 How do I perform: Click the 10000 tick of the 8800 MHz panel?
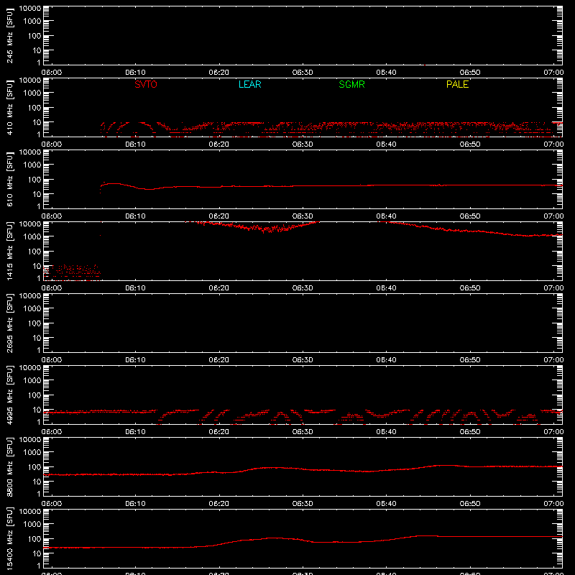(x=30, y=440)
